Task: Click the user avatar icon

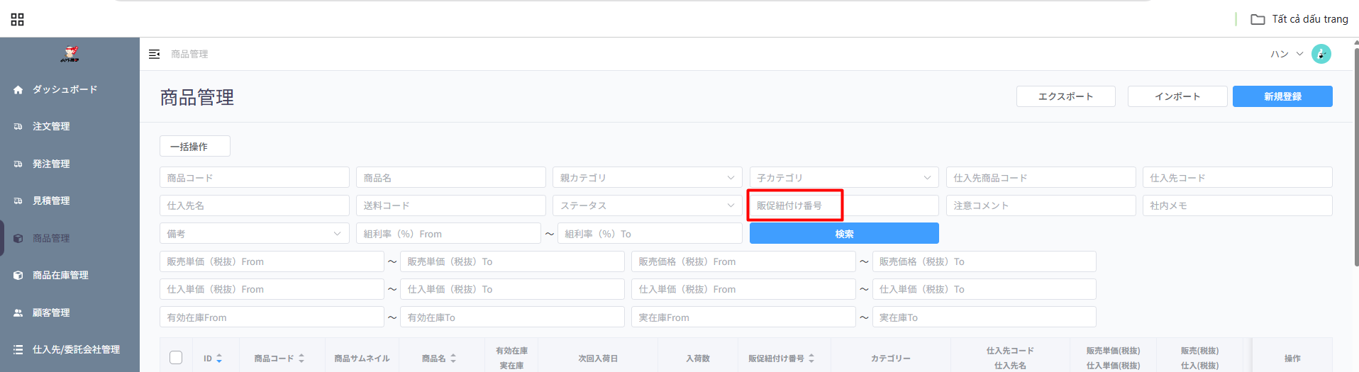Action: [1321, 54]
